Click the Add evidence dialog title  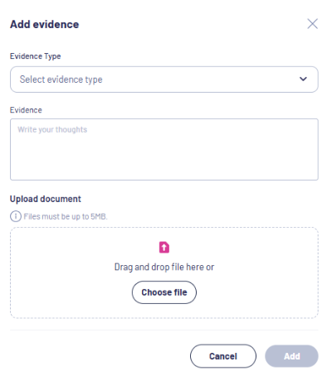tap(44, 24)
